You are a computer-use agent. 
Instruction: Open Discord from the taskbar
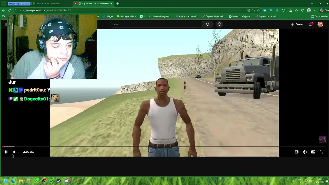[67, 181]
